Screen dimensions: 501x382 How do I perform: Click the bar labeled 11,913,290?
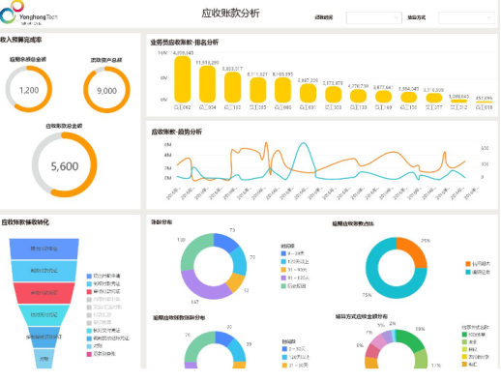click(x=207, y=84)
